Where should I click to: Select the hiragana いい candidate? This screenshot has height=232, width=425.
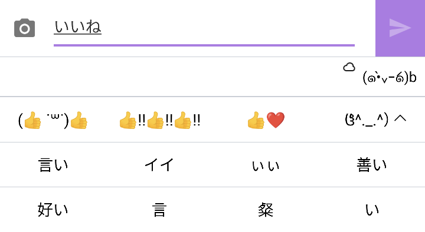tap(266, 165)
